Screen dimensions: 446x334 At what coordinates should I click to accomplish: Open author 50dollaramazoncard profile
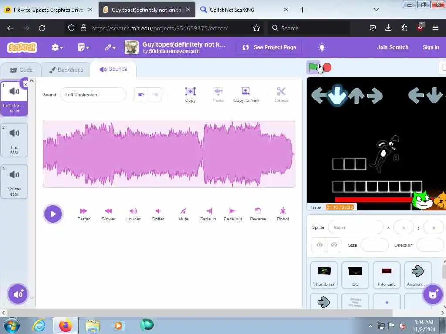(174, 51)
